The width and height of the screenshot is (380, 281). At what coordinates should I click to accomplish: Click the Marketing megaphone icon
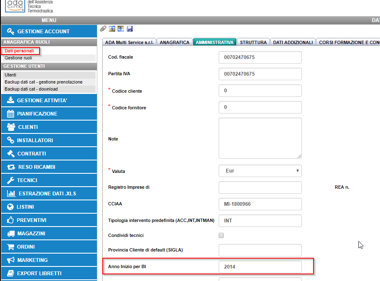tap(11, 260)
